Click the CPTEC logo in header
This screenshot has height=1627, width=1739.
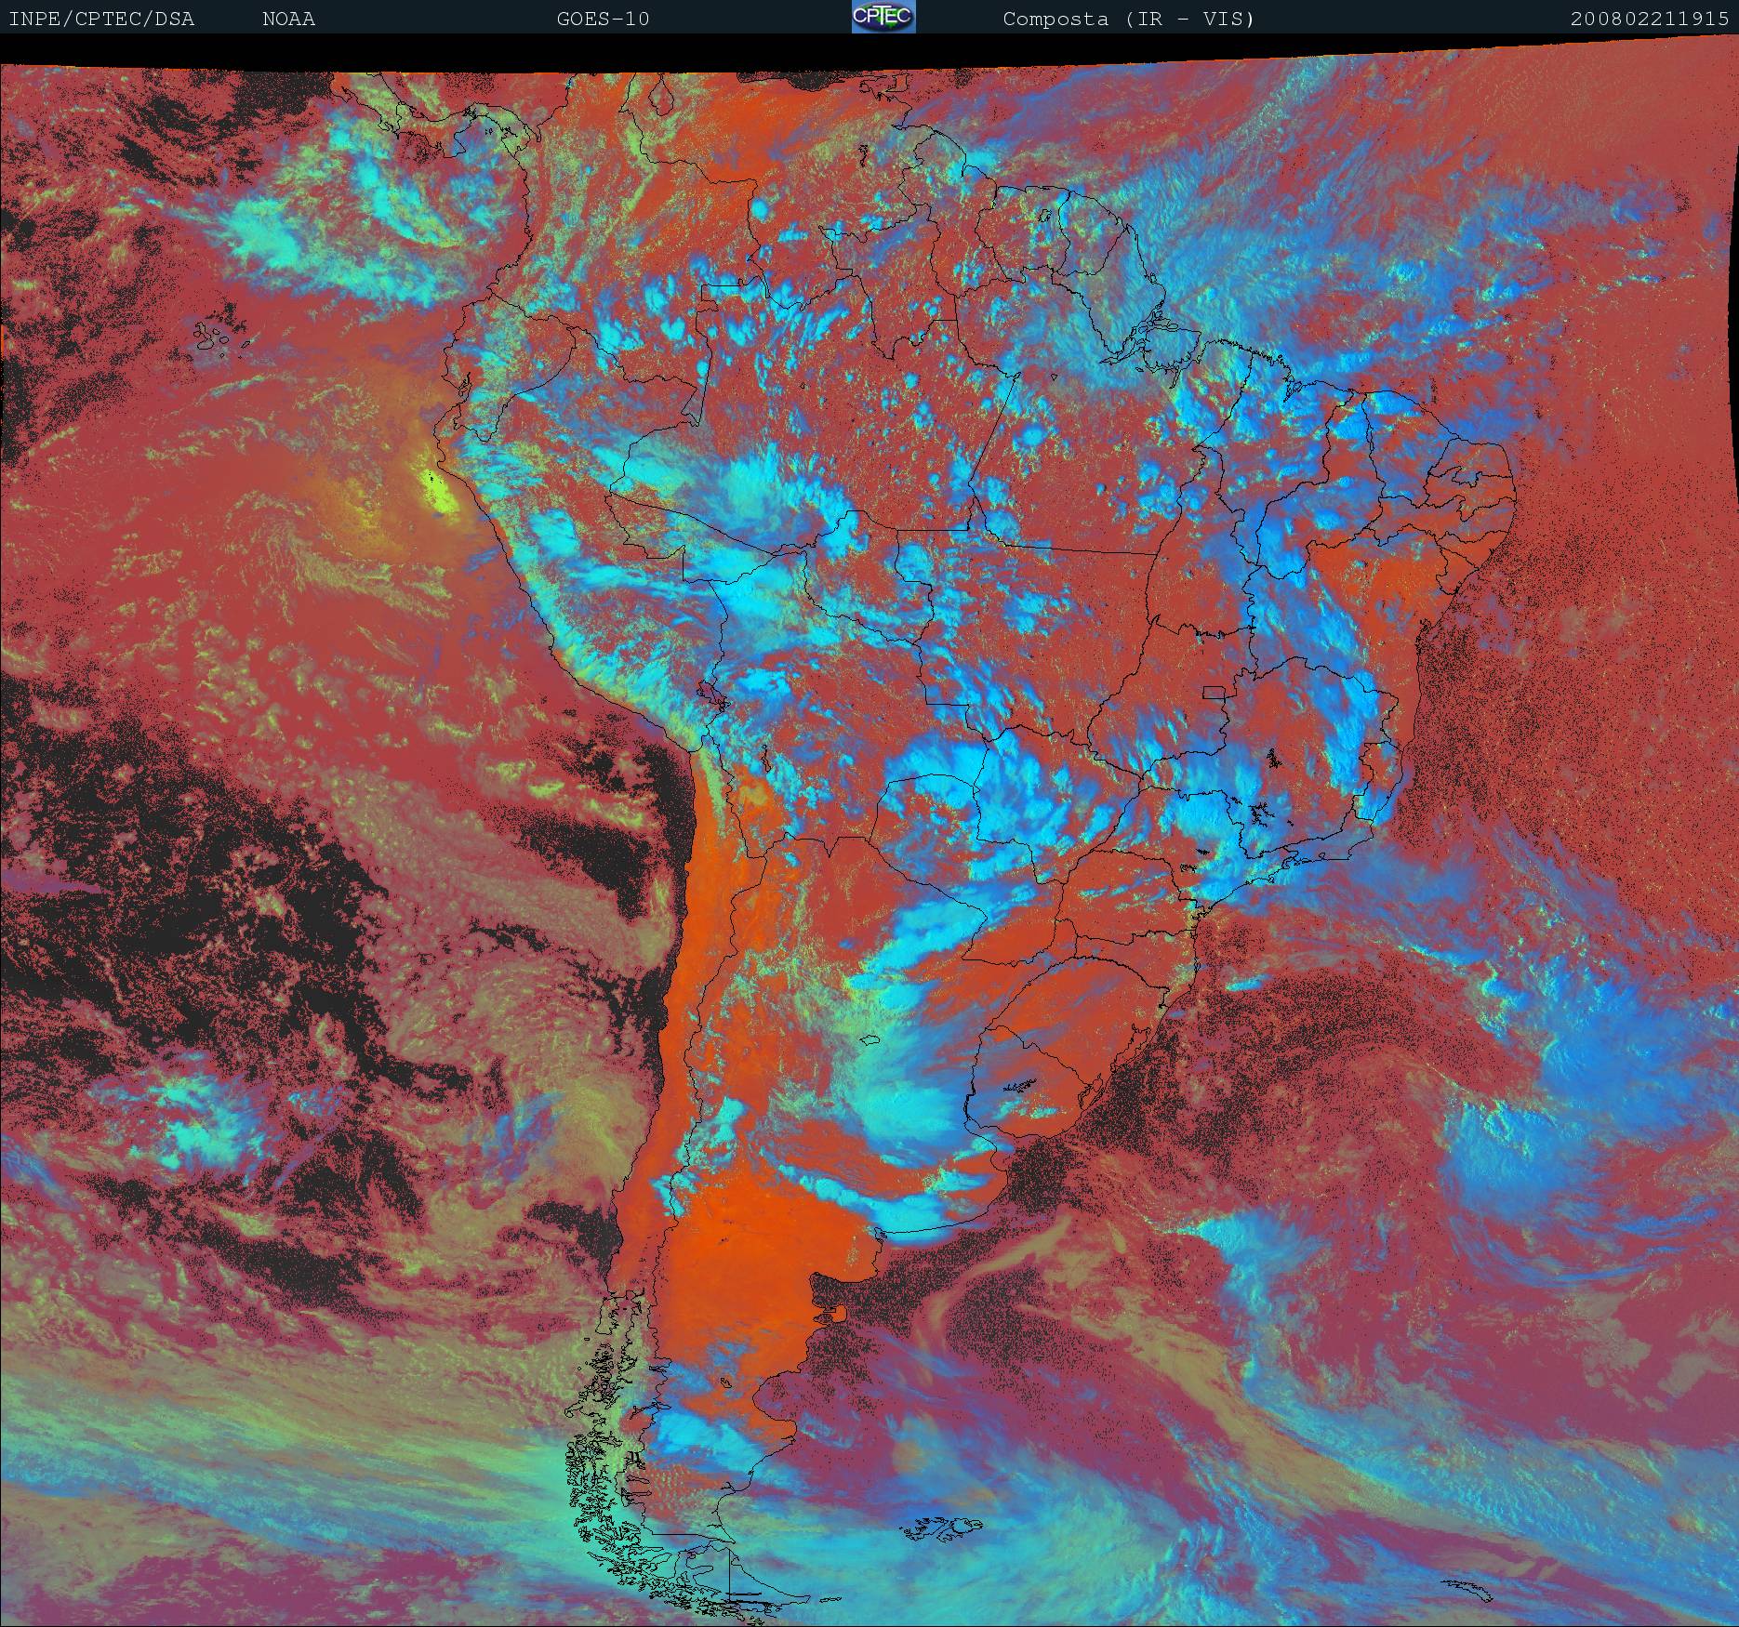click(x=883, y=17)
